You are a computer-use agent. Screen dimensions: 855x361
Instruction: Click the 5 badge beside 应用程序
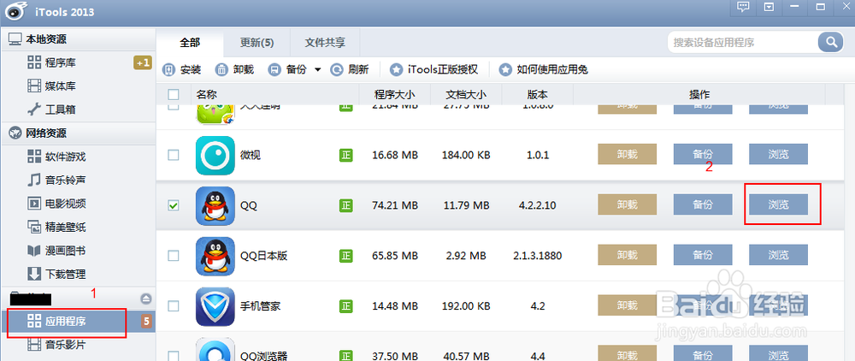click(x=146, y=321)
